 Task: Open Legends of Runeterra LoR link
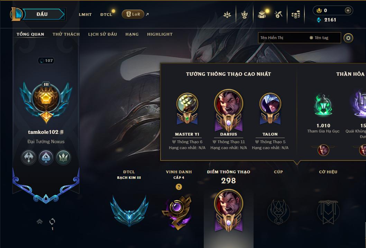[133, 14]
